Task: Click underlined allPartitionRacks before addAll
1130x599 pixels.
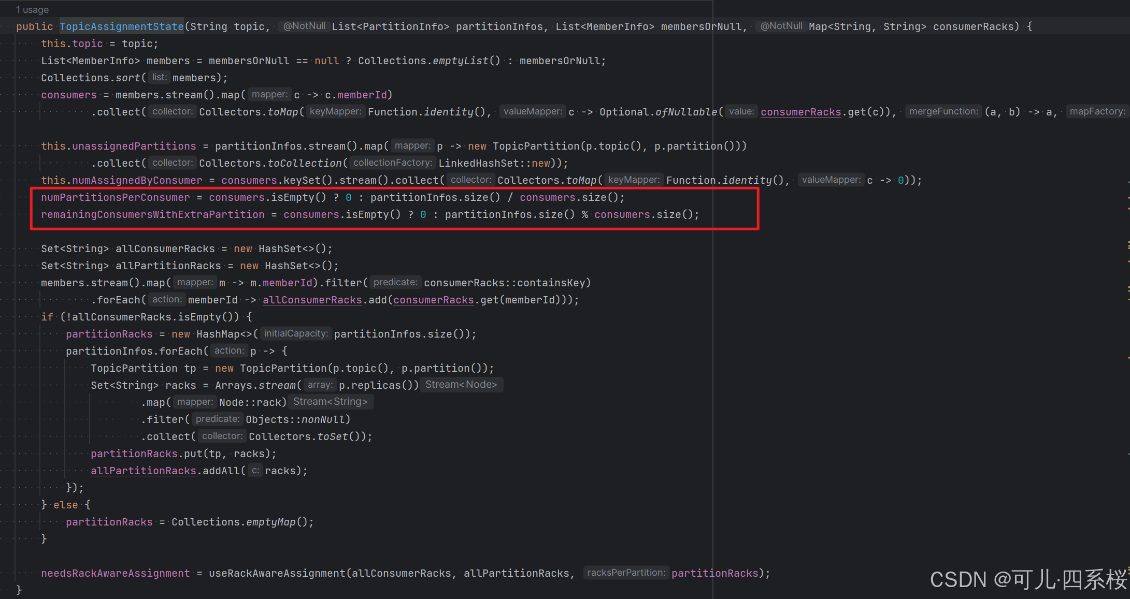Action: 143,471
